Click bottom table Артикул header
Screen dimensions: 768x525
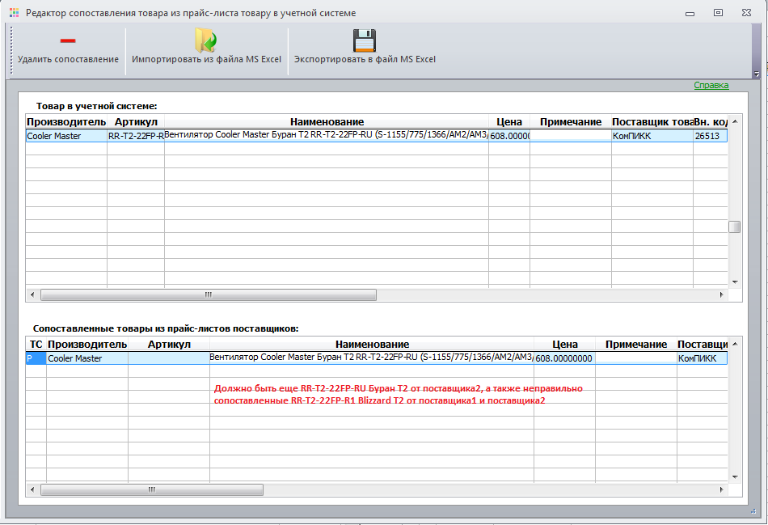coord(169,344)
